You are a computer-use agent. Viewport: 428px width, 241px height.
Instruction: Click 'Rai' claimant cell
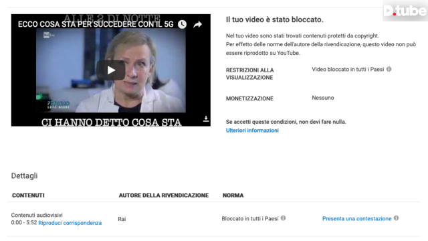(122, 219)
